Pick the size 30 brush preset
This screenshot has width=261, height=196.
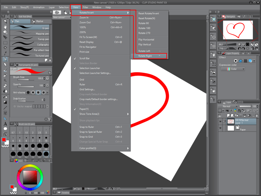click(x=46, y=146)
